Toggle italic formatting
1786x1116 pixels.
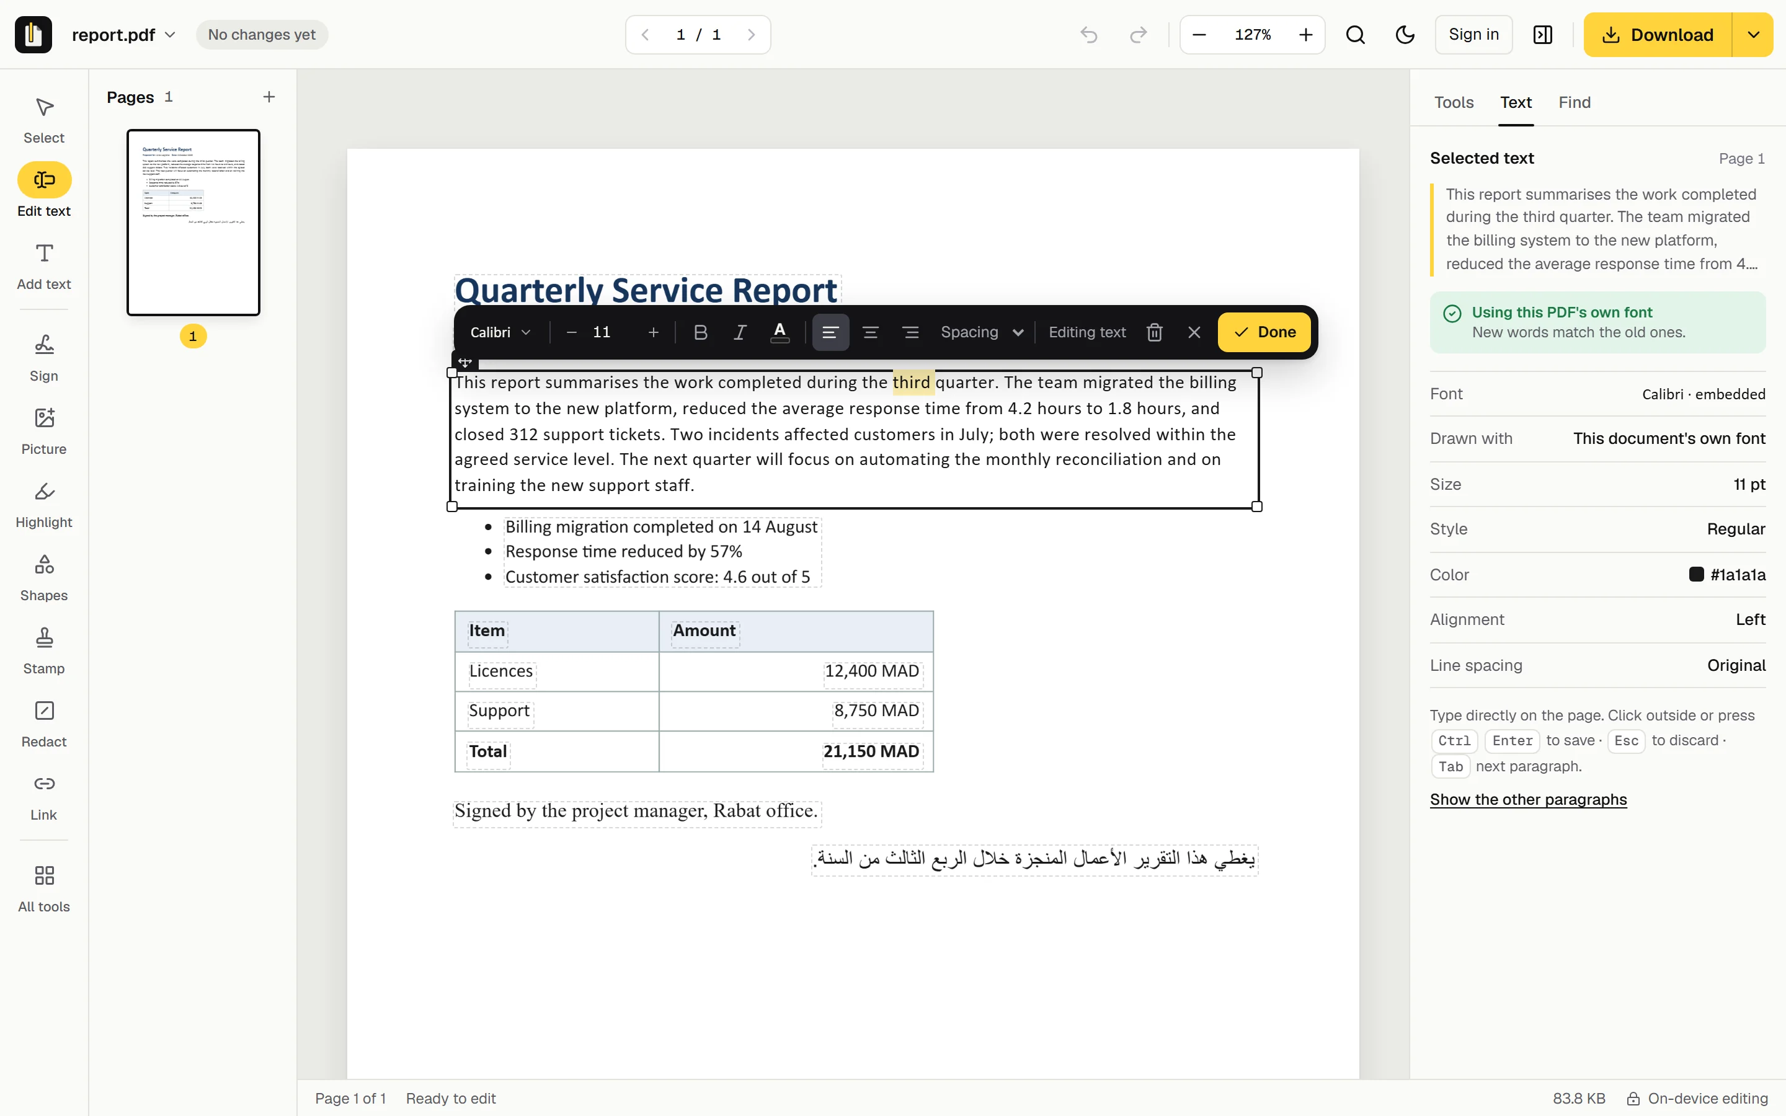pos(739,332)
